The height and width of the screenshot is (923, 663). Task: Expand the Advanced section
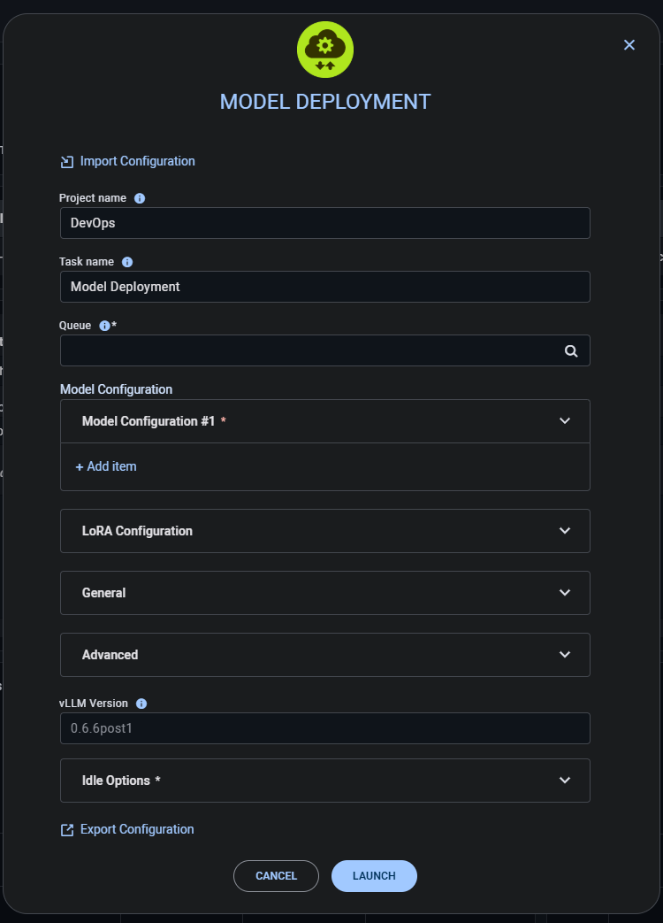tap(565, 655)
